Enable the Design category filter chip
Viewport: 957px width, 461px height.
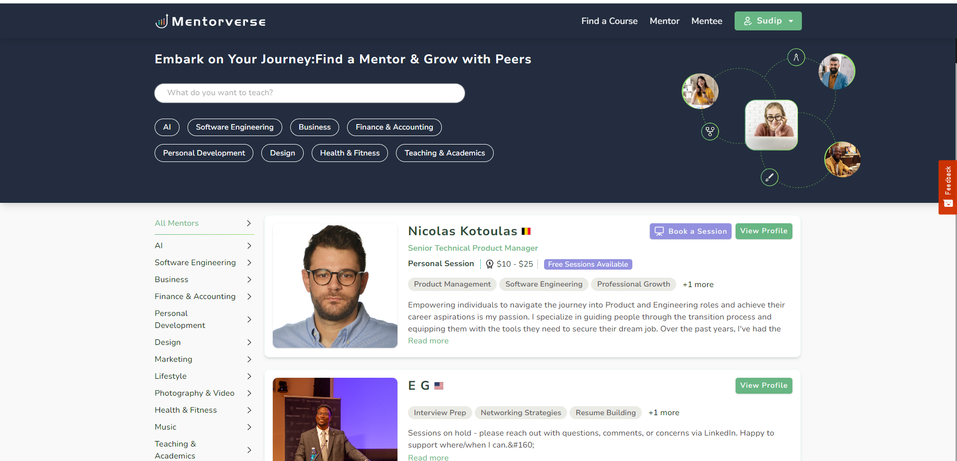(282, 153)
